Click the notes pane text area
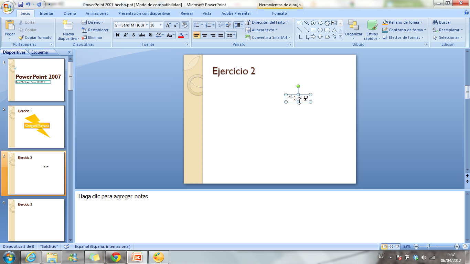470x264 pixels. (x=269, y=217)
